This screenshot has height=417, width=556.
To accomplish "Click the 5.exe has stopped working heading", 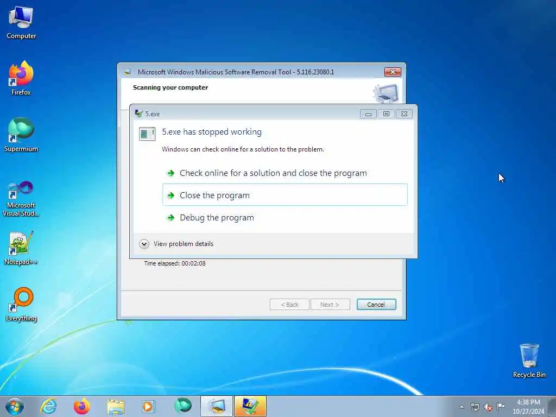I will tap(212, 131).
